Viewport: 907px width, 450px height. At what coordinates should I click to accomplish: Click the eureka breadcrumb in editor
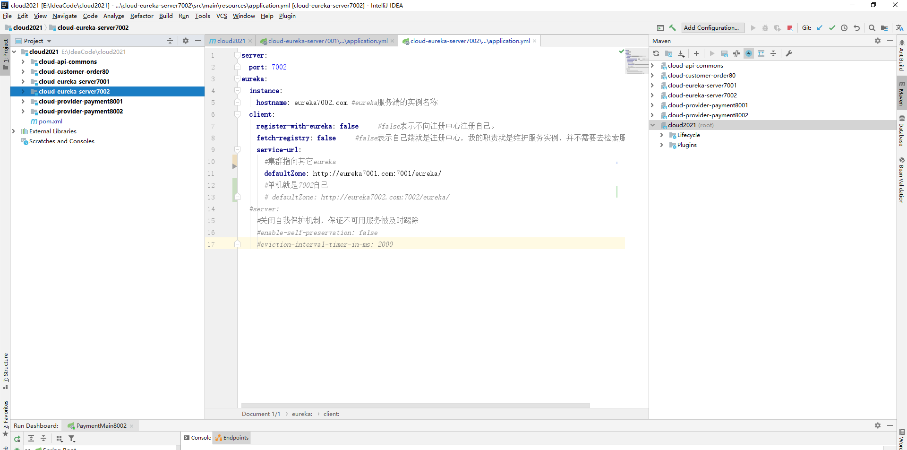tap(302, 414)
